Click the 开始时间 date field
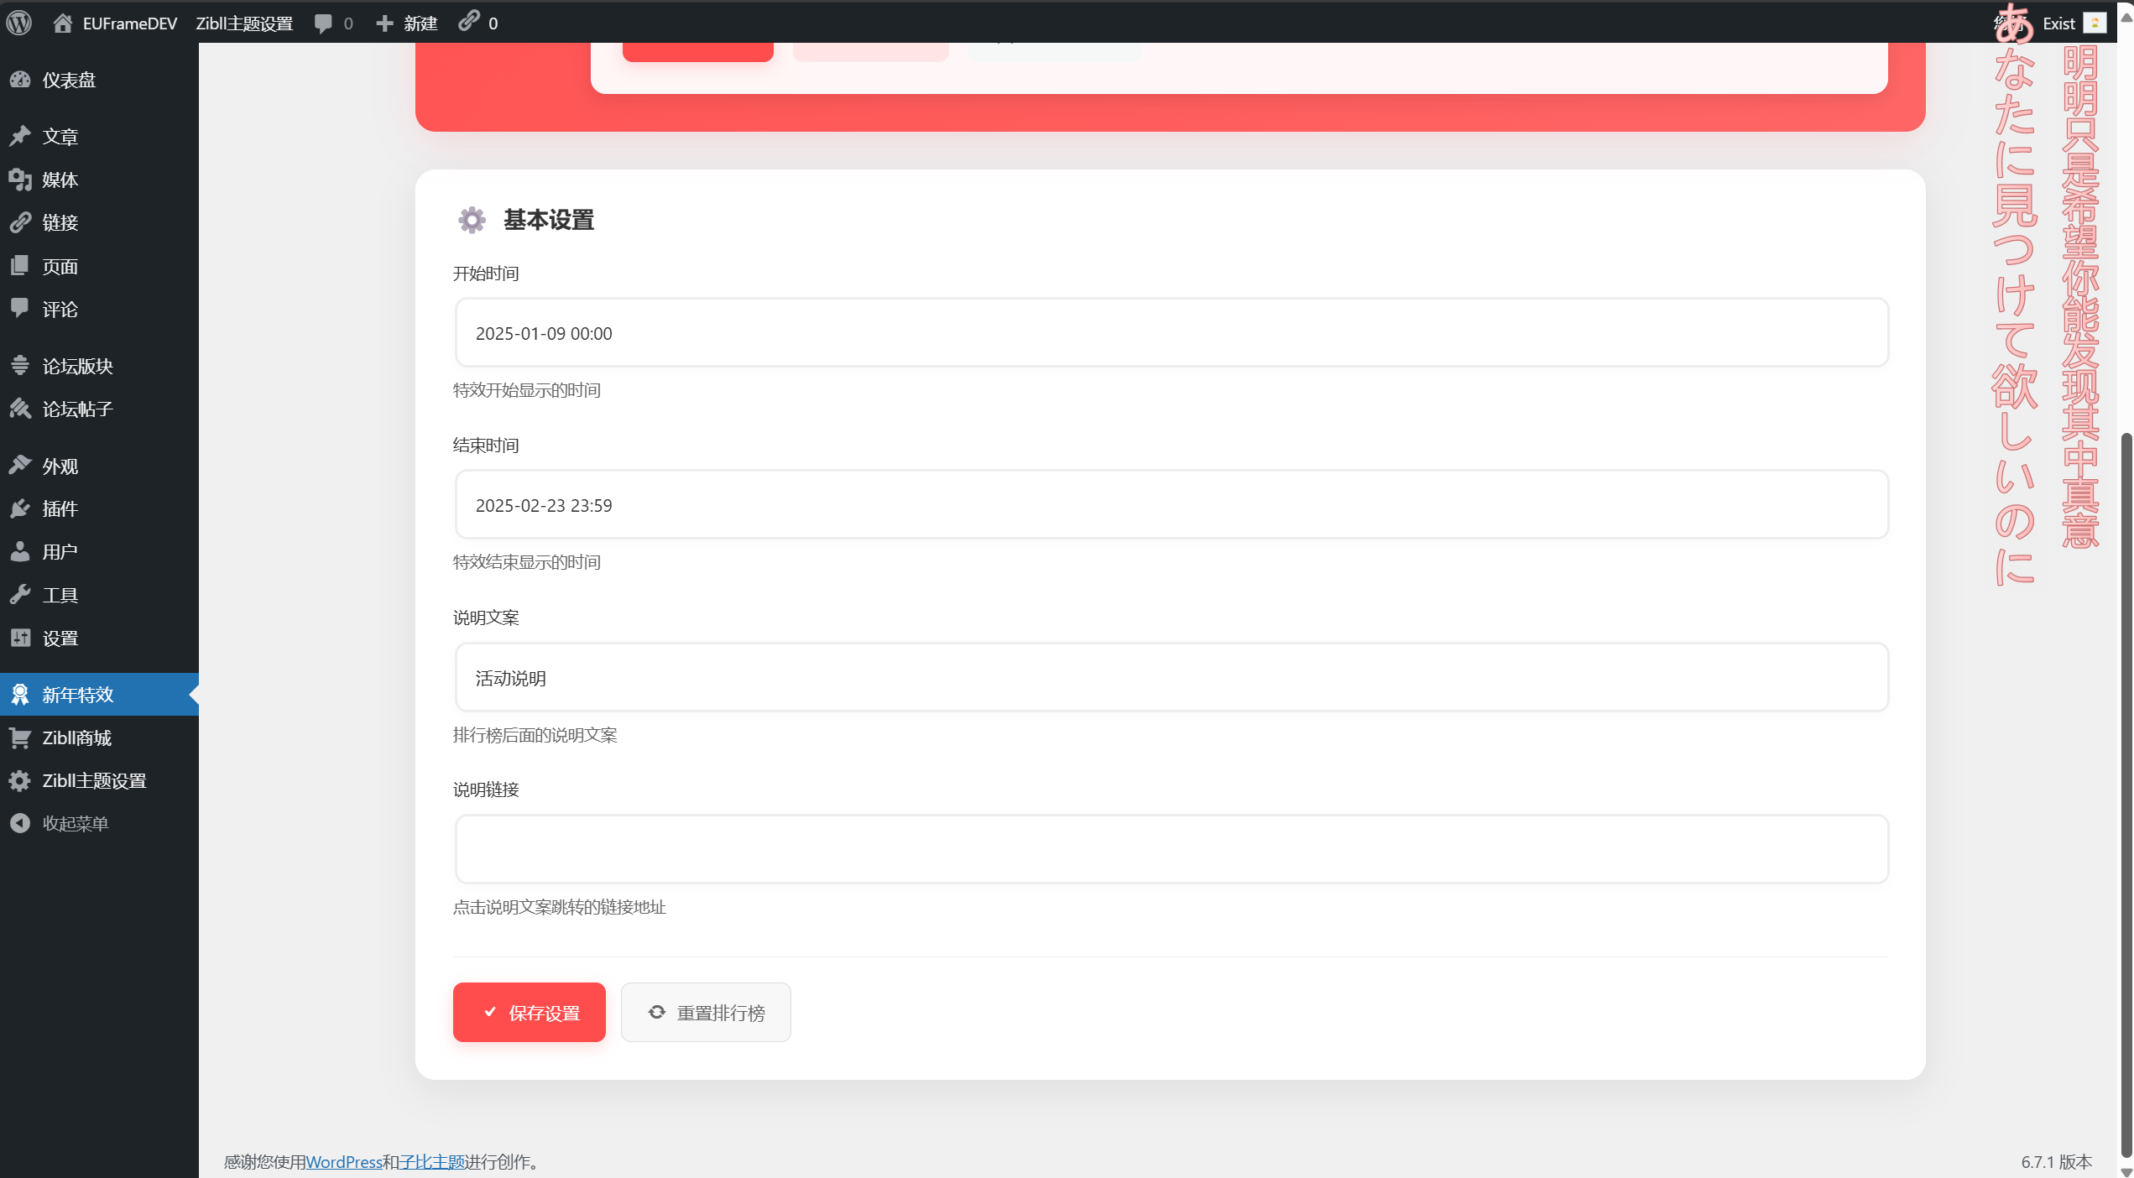Image resolution: width=2134 pixels, height=1178 pixels. pos(1171,333)
